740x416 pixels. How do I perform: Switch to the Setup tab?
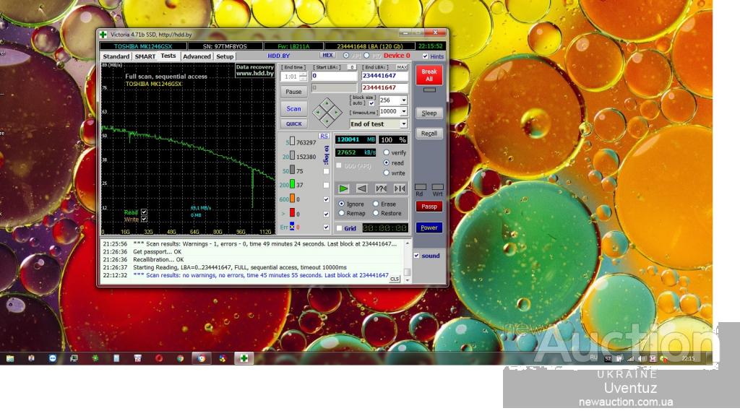pos(225,56)
